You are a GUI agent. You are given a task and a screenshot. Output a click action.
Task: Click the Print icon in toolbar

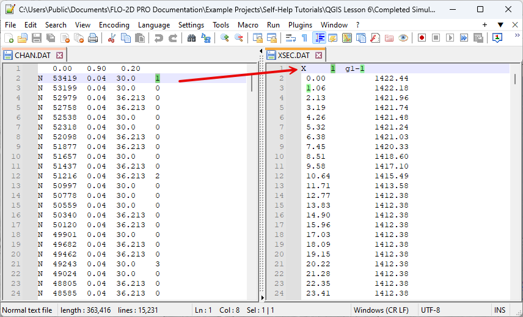(93, 38)
